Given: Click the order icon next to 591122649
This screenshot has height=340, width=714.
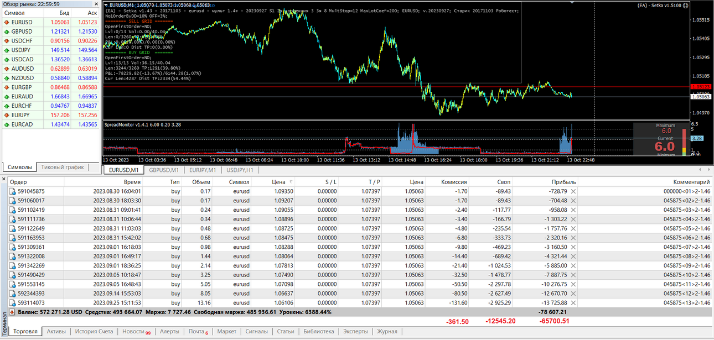Looking at the screenshot, I should tap(12, 229).
